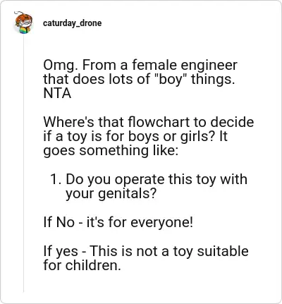Screen dimensions: 282x304
Task: Click the word 'NTA' in the comment
Action: 57,94
